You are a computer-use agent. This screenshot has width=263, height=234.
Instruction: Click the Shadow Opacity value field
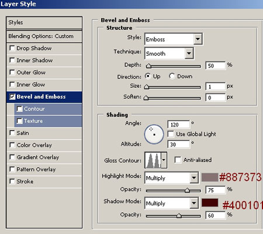[x=216, y=215]
